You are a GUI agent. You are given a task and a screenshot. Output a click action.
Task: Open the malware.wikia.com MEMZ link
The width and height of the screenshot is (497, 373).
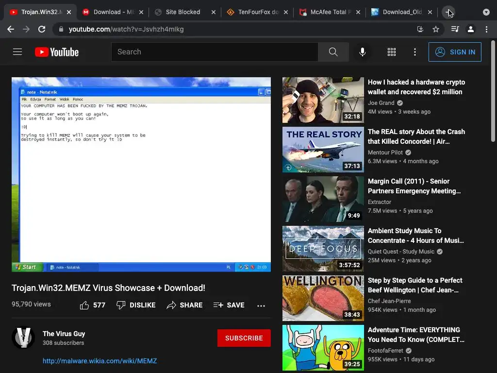click(x=100, y=361)
